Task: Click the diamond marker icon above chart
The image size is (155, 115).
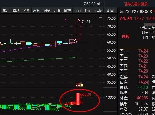Action: click(x=95, y=16)
